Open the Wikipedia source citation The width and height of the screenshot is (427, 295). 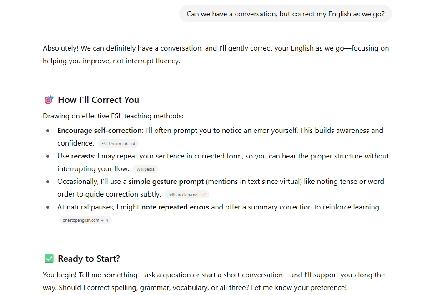(x=146, y=169)
